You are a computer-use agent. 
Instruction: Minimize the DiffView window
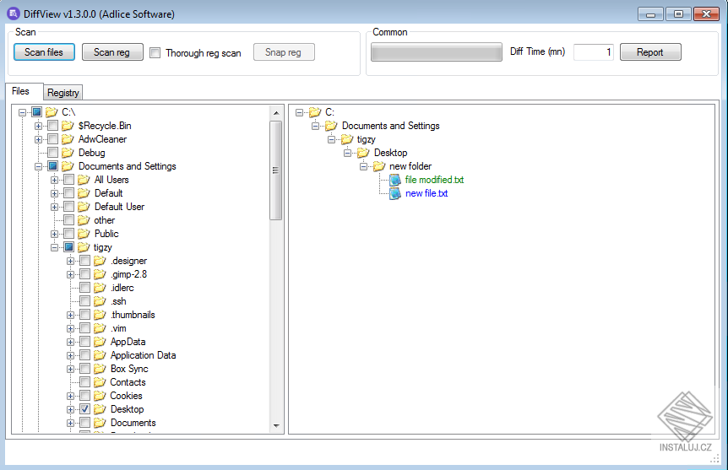[650, 14]
